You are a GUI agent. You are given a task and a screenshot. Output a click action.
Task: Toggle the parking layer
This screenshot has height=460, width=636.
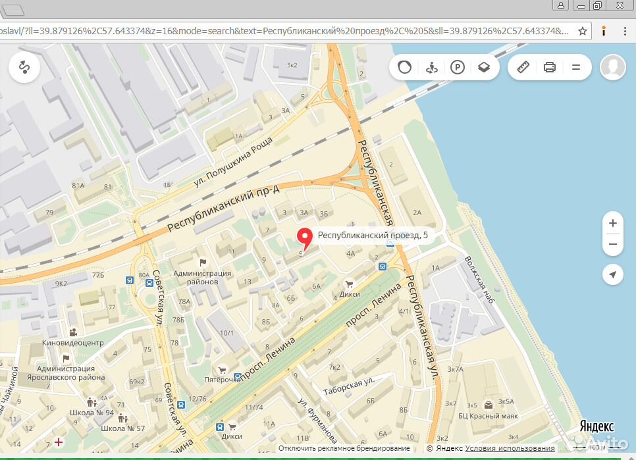tap(458, 67)
